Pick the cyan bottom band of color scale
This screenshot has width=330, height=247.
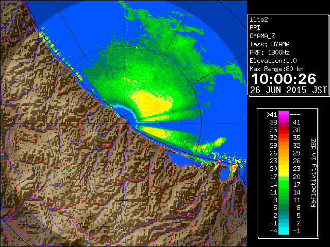[284, 231]
